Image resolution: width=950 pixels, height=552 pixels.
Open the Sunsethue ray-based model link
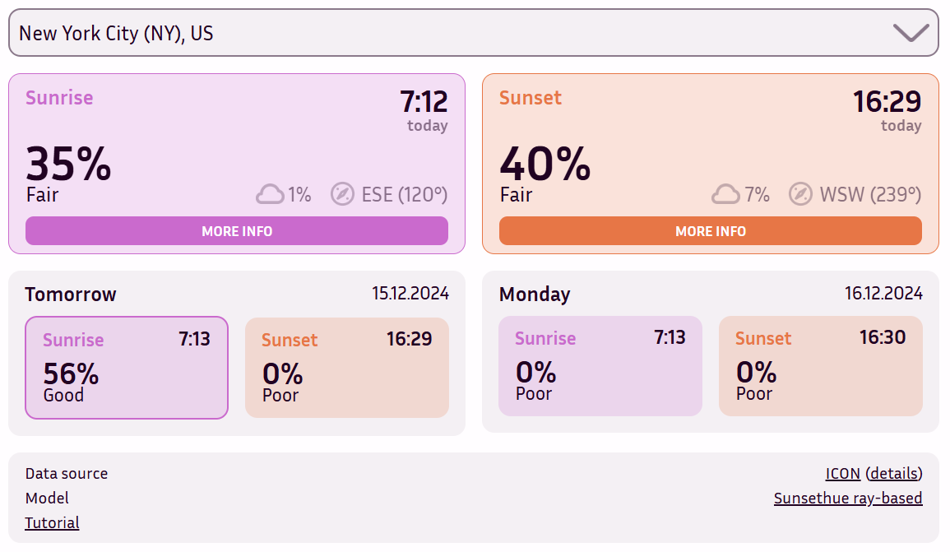(x=848, y=499)
